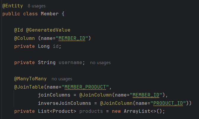The image size is (199, 119).
Task: Click the 'no usages' hint beside username
Action: (x=100, y=63)
